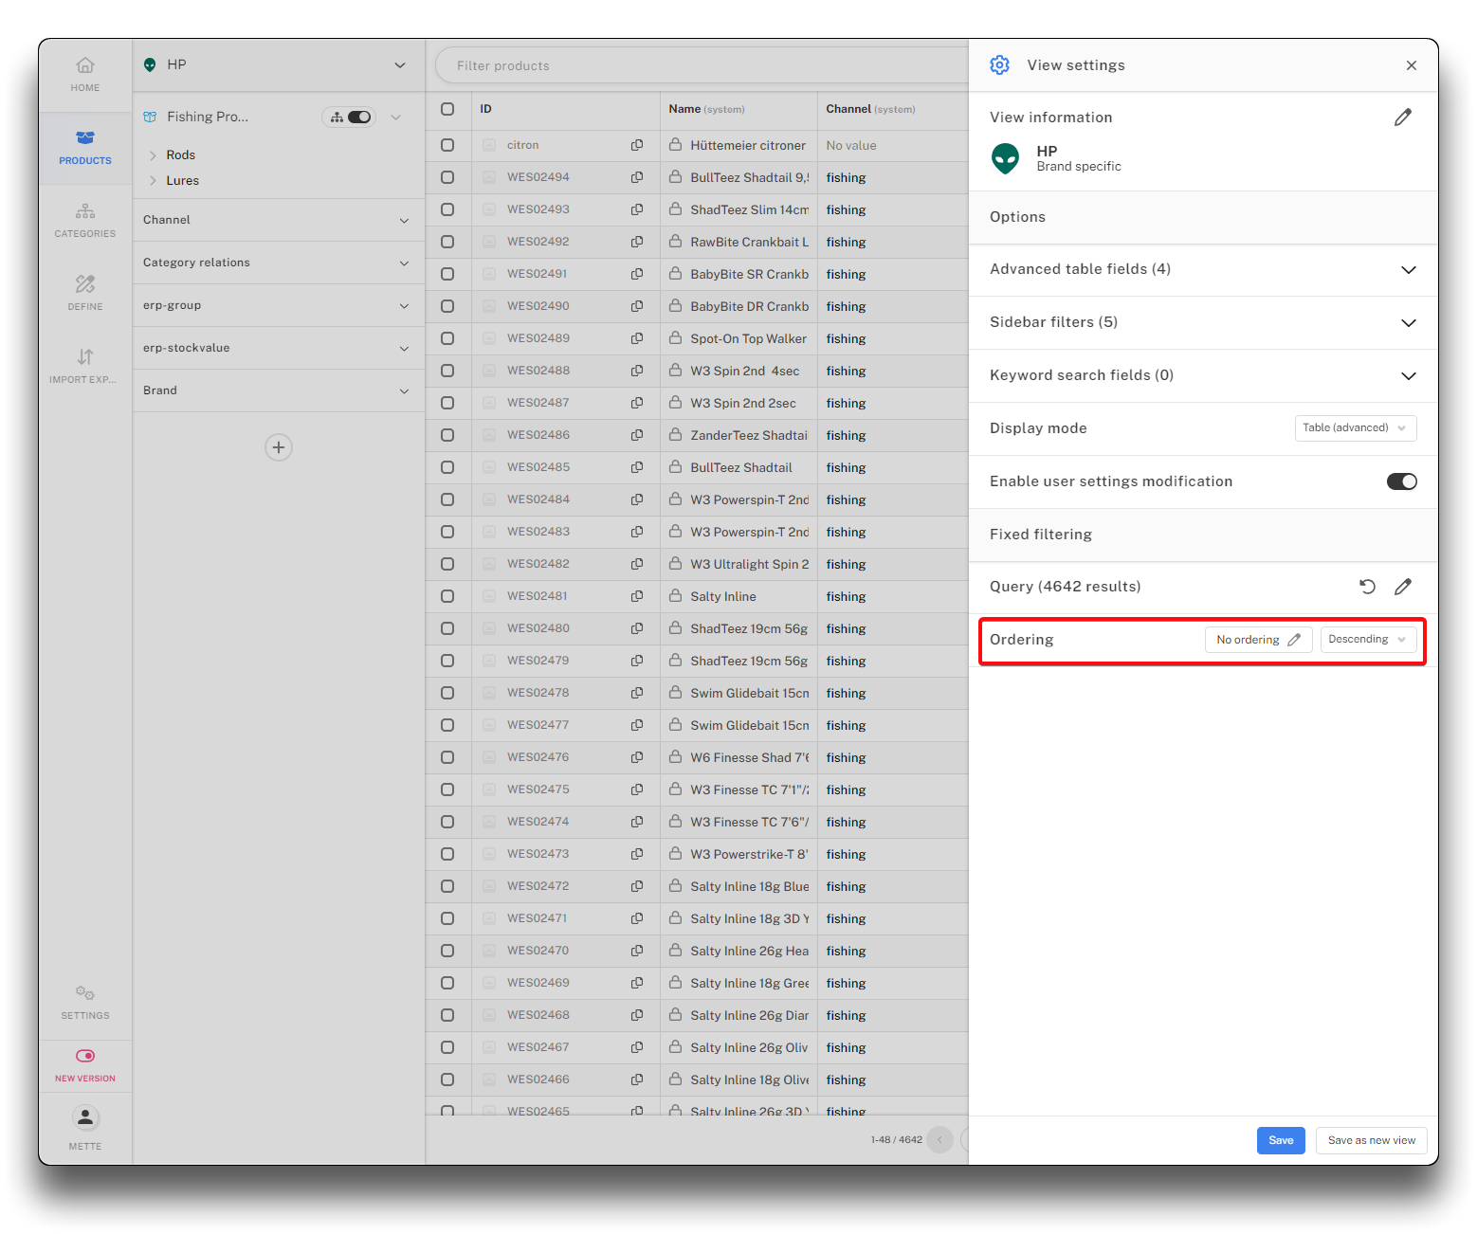Expand the Rods tree item

click(153, 155)
